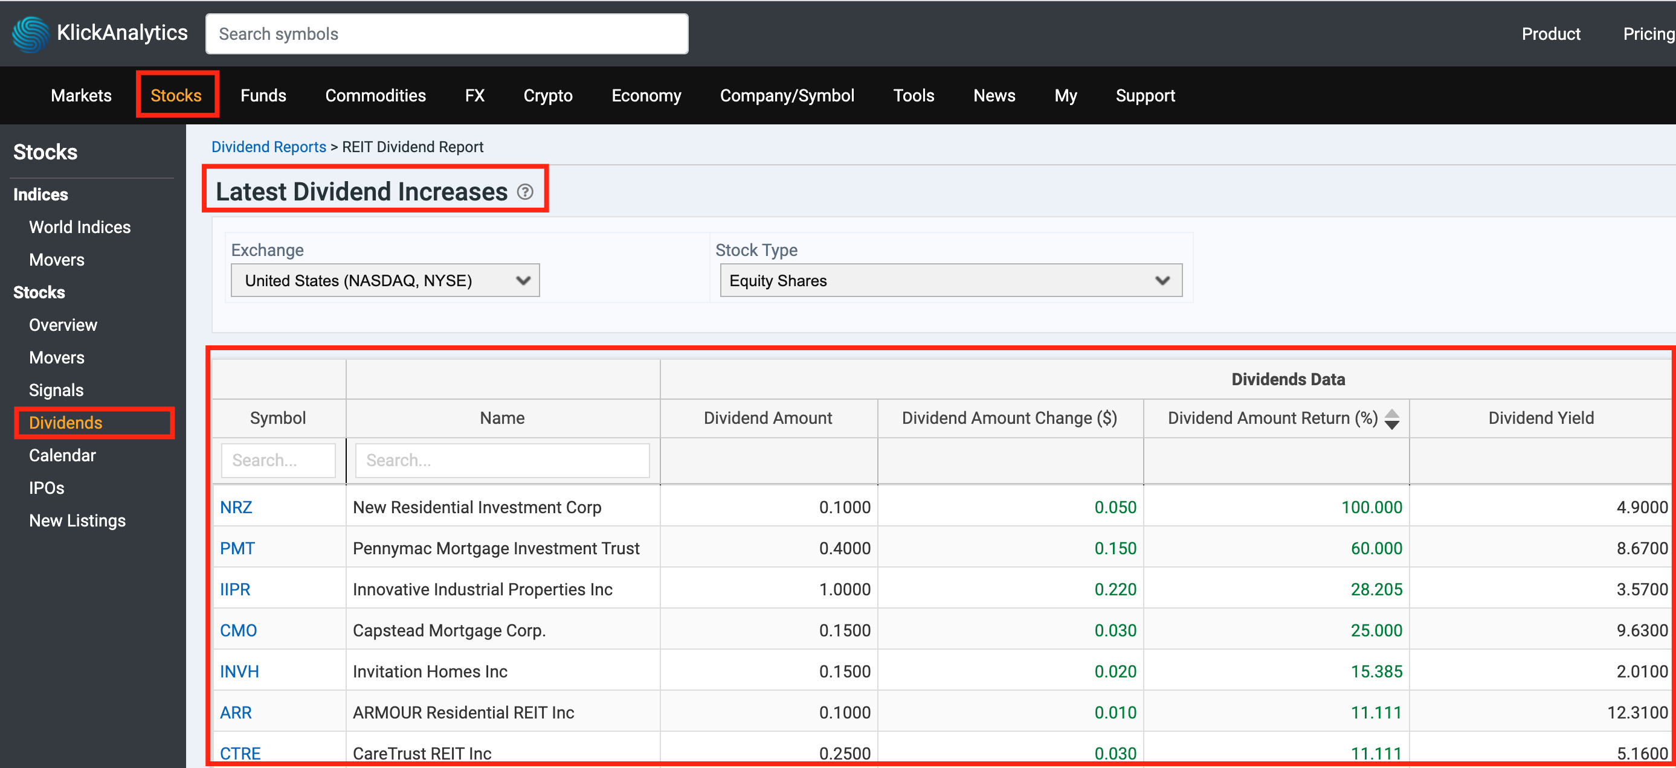Viewport: 1676px width, 768px height.
Task: Open the Exchange dropdown
Action: [385, 280]
